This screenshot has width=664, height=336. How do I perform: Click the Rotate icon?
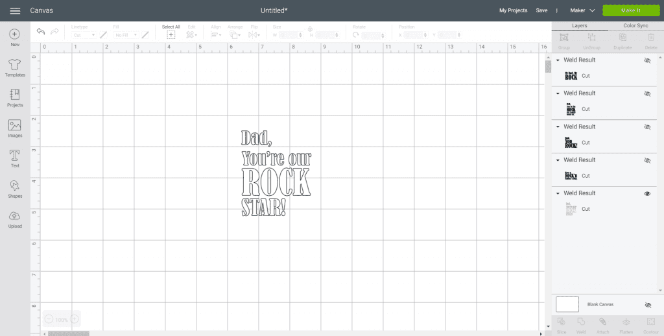[356, 35]
